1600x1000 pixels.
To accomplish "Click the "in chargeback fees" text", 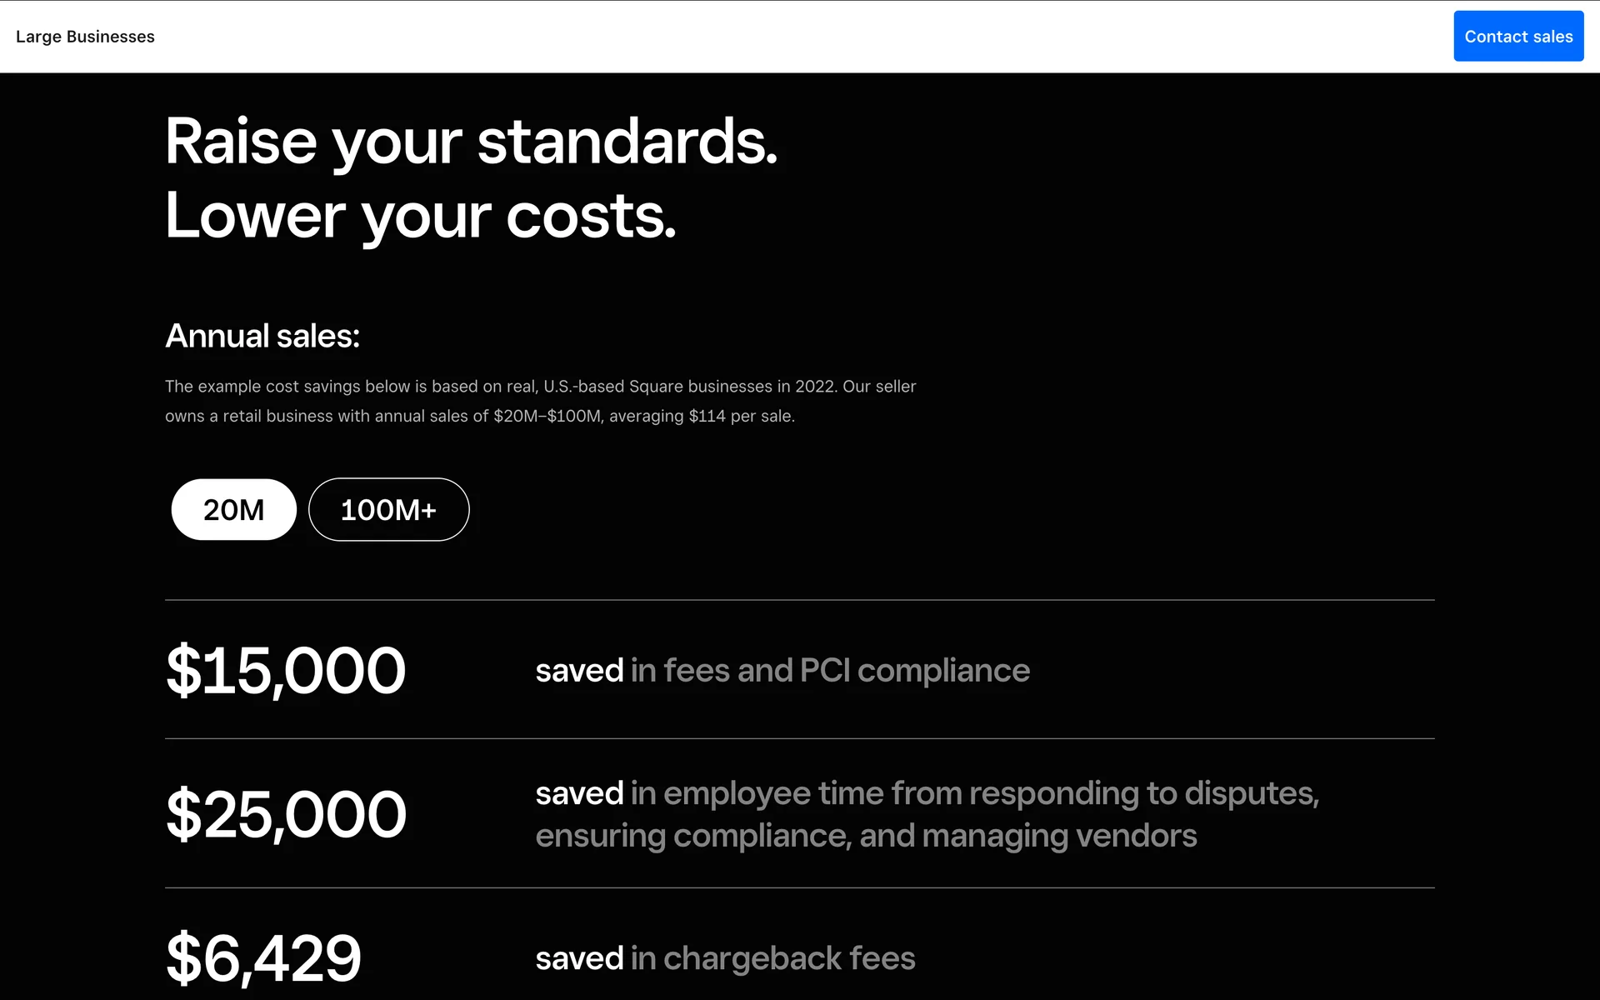I will click(x=772, y=958).
